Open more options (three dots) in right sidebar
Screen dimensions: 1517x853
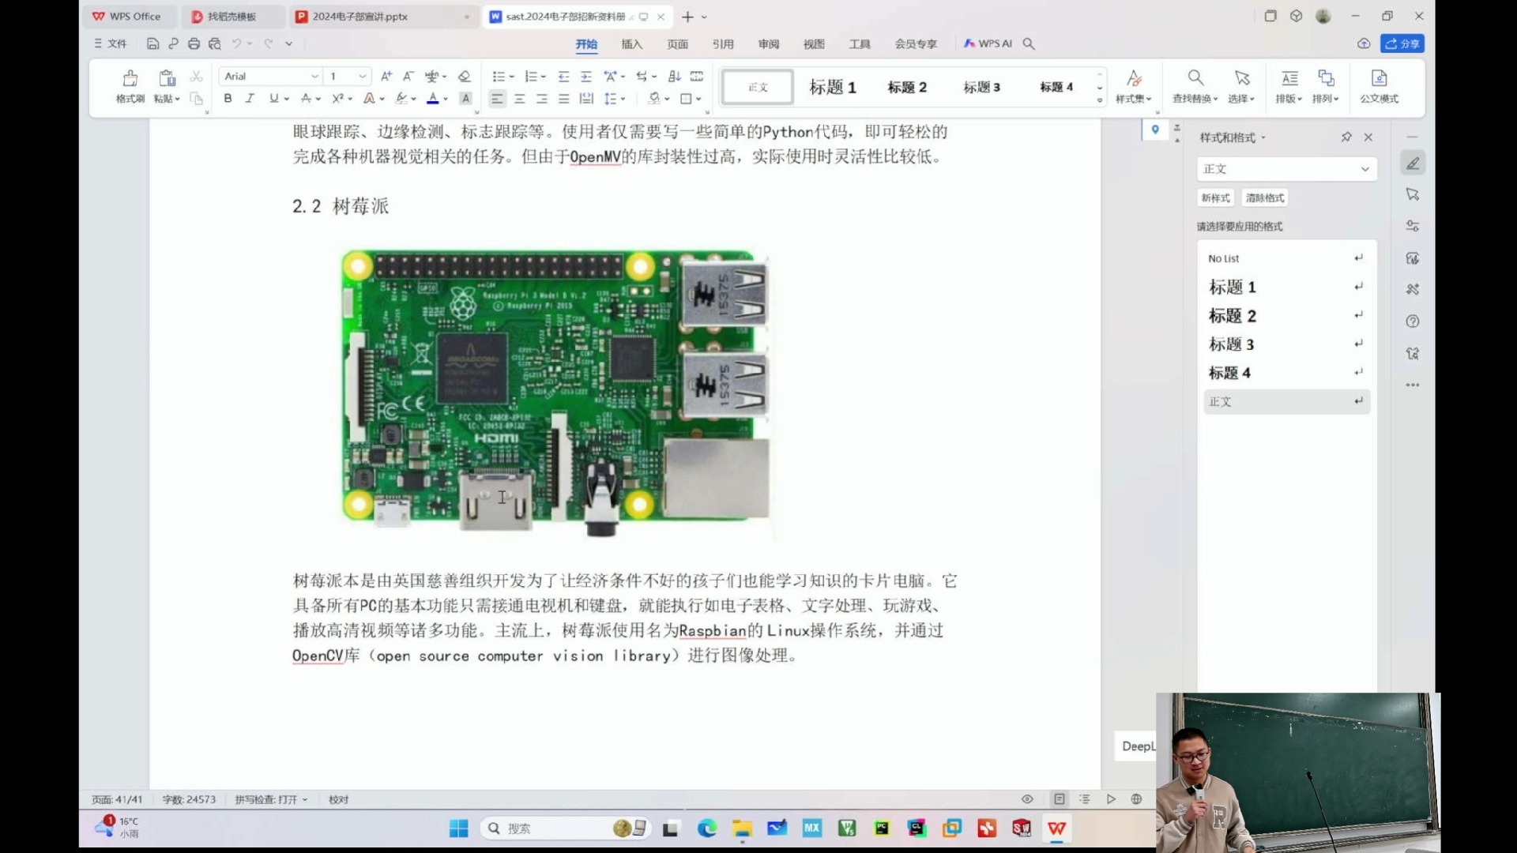[1413, 385]
